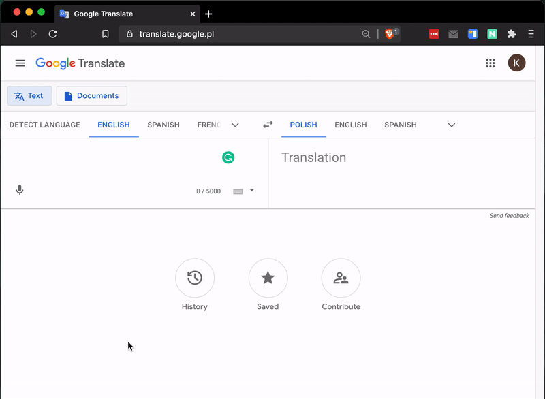This screenshot has height=399, width=545.
Task: Click the 0 / 5000 character counter
Action: 208,191
